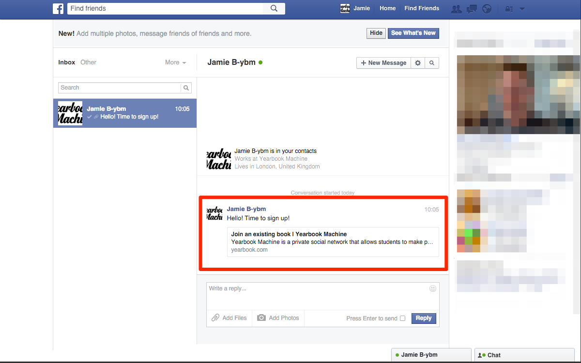581x363 pixels.
Task: Click Yearbook Machine avatar in conversation list
Action: coord(70,113)
